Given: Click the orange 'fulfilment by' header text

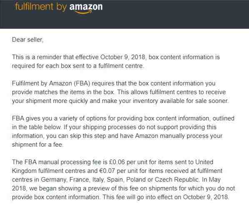Looking at the screenshot, I should [41, 7].
